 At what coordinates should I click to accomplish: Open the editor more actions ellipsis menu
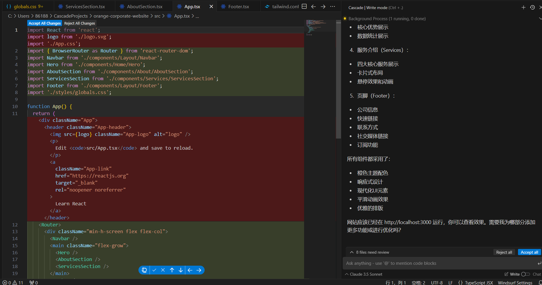333,7
